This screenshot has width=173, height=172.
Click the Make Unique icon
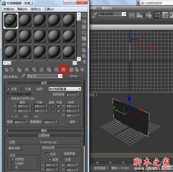41,70
